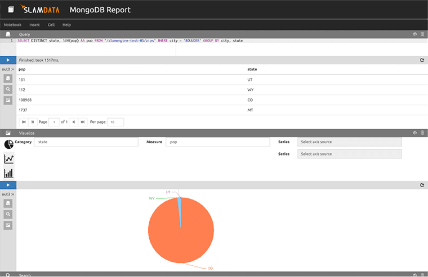The width and height of the screenshot is (428, 277).
Task: Delete the Query cell with trash icon
Action: point(422,34)
